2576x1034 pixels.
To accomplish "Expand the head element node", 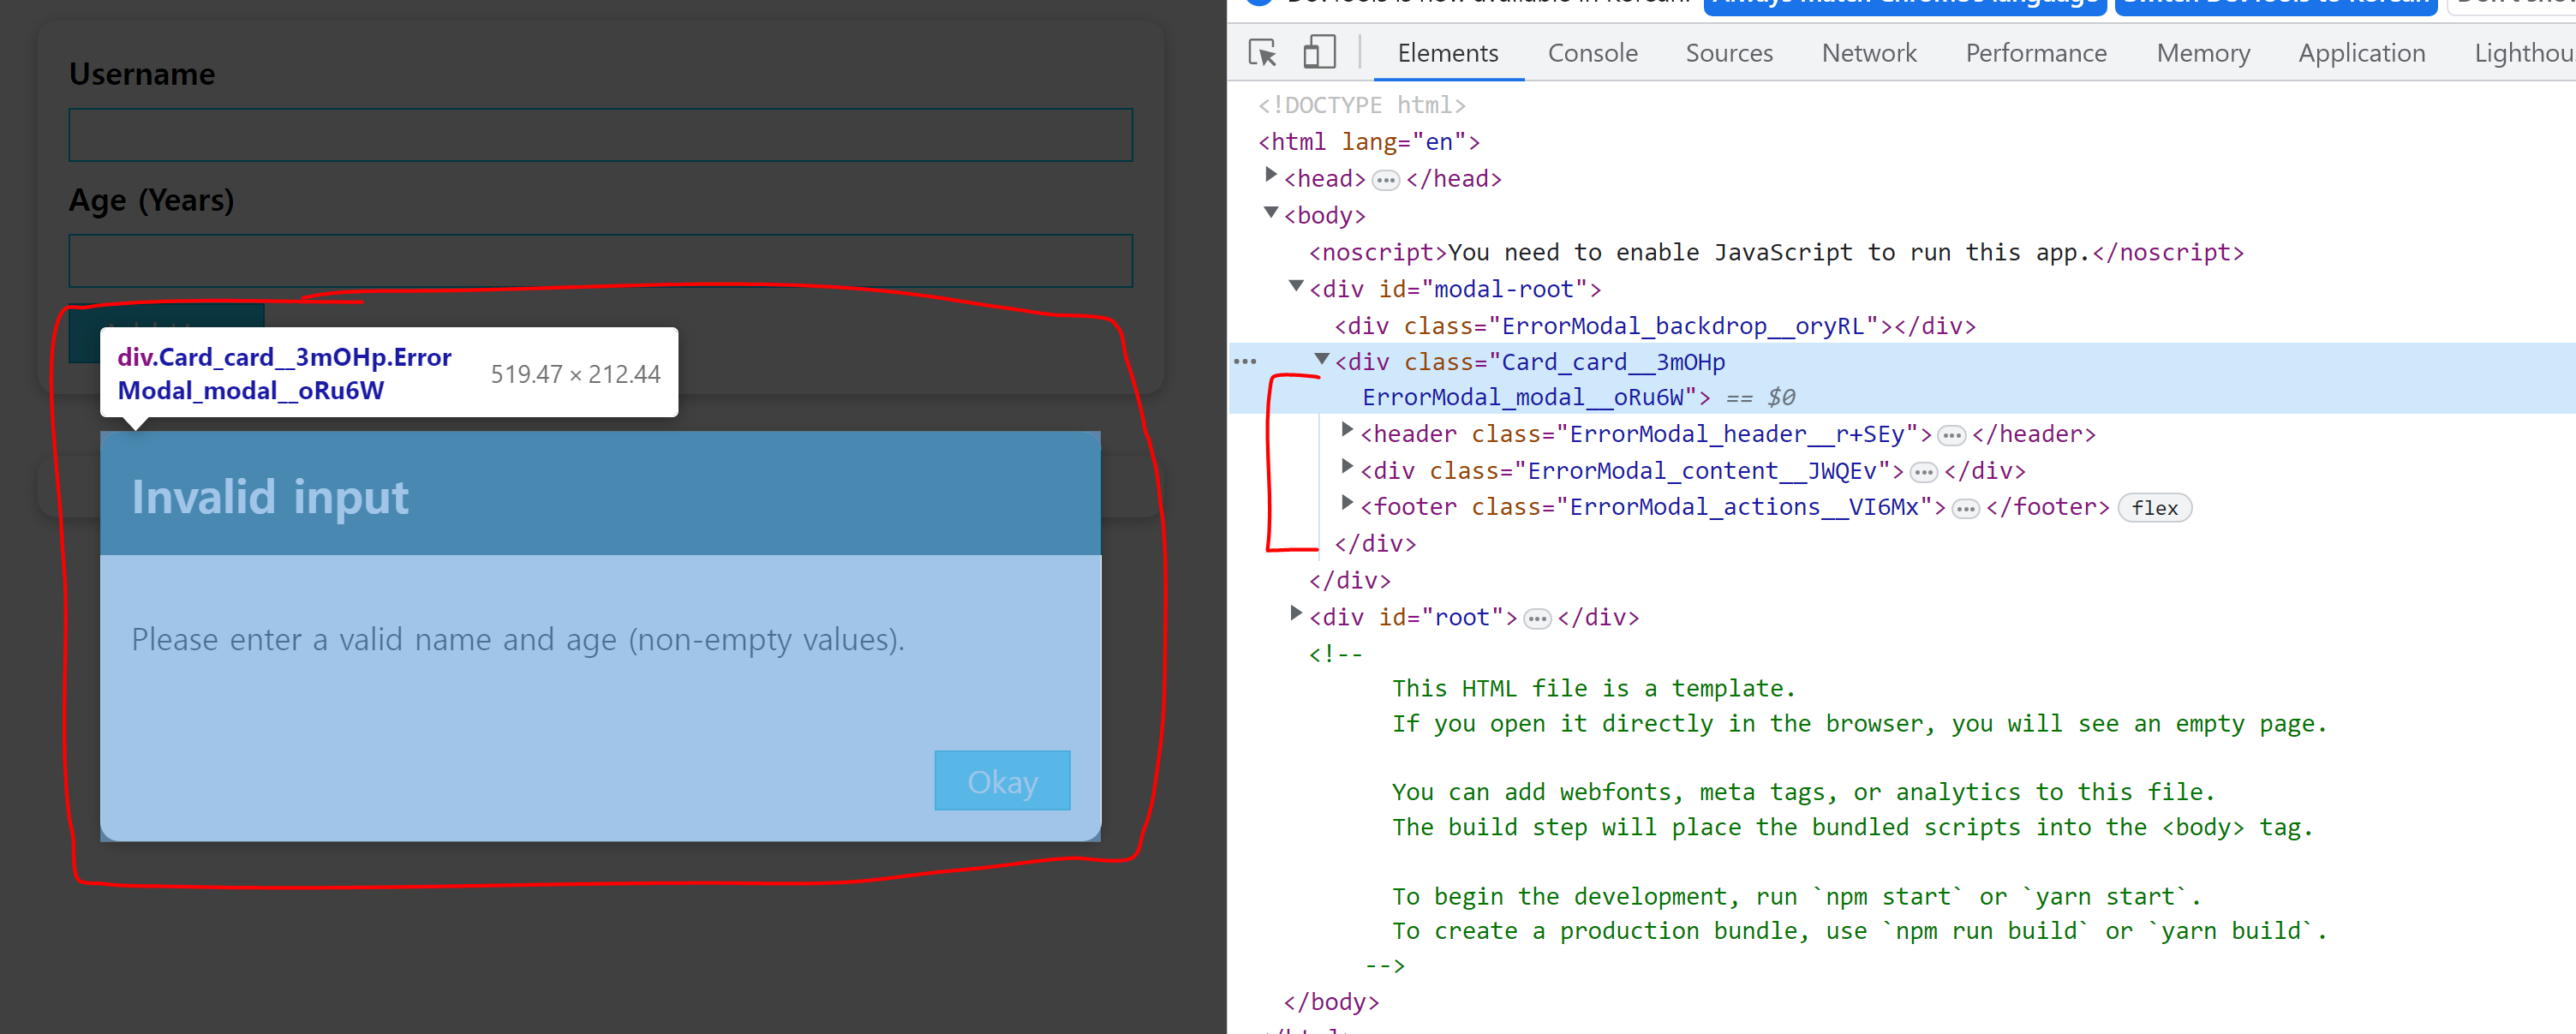I will click(1271, 175).
